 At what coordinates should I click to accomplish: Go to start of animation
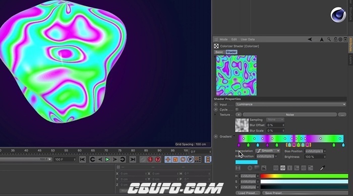pos(82,159)
